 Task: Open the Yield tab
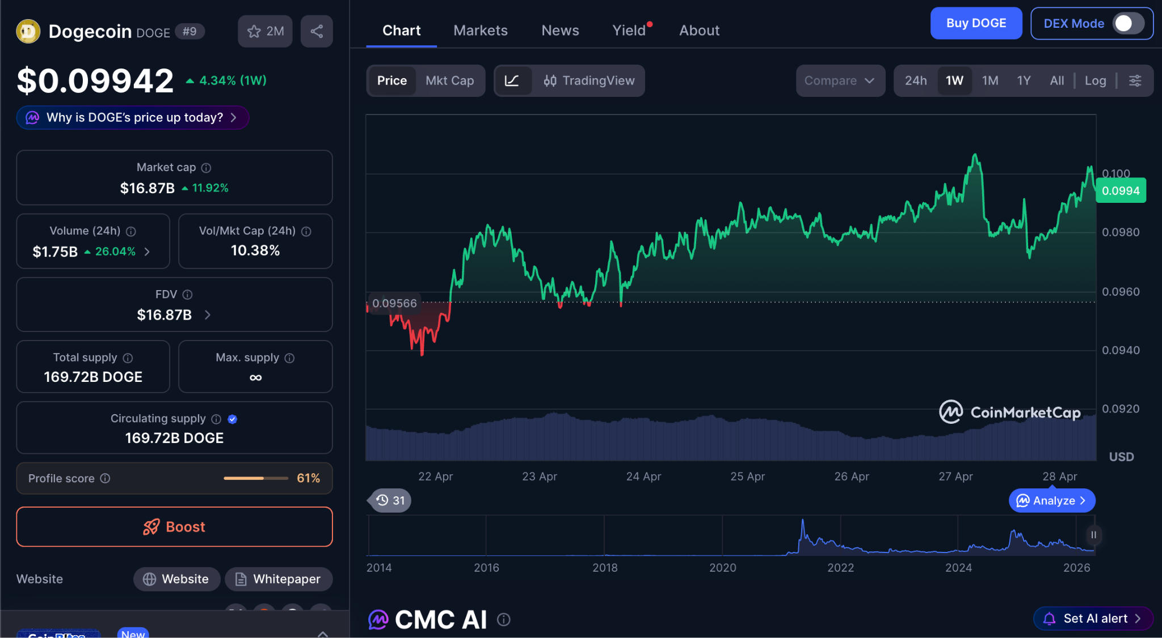coord(629,30)
